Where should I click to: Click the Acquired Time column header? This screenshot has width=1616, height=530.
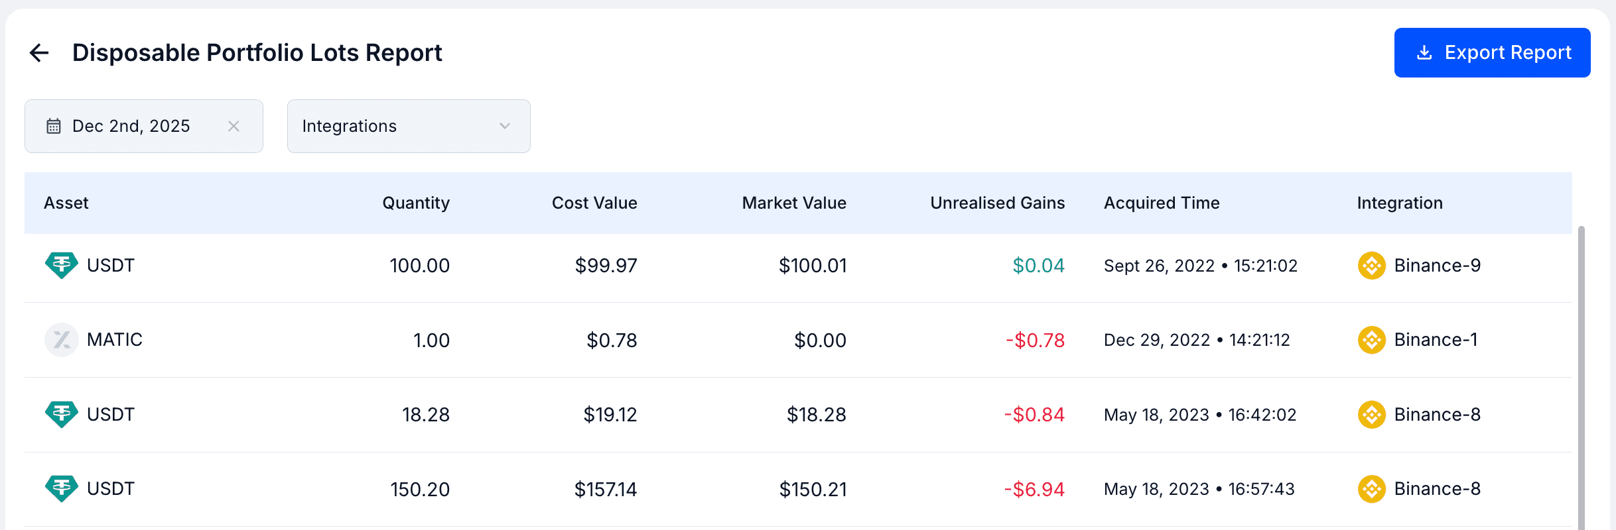coord(1162,203)
